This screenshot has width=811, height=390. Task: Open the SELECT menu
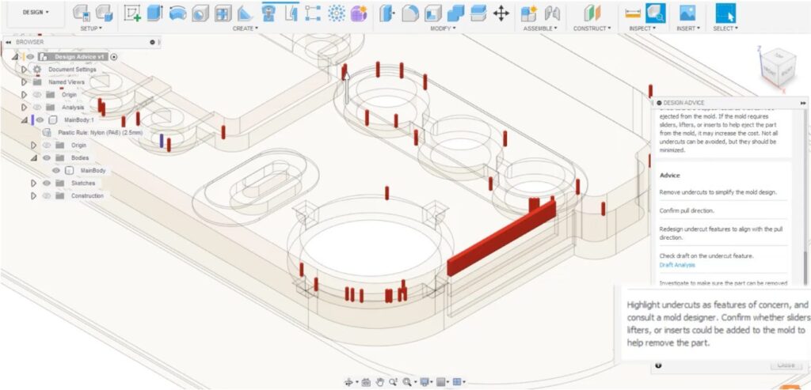[x=725, y=28]
